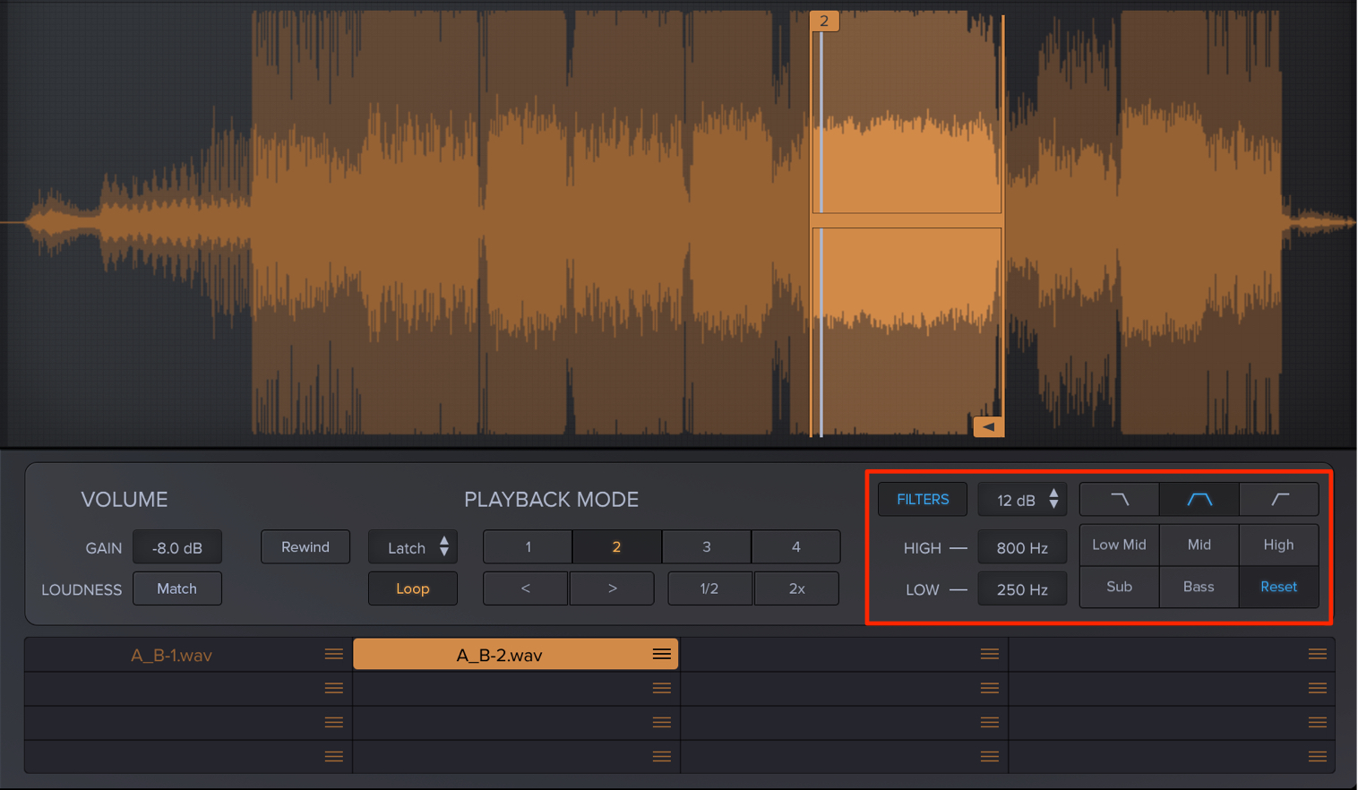Toggle the Loudness Match button

coord(176,588)
